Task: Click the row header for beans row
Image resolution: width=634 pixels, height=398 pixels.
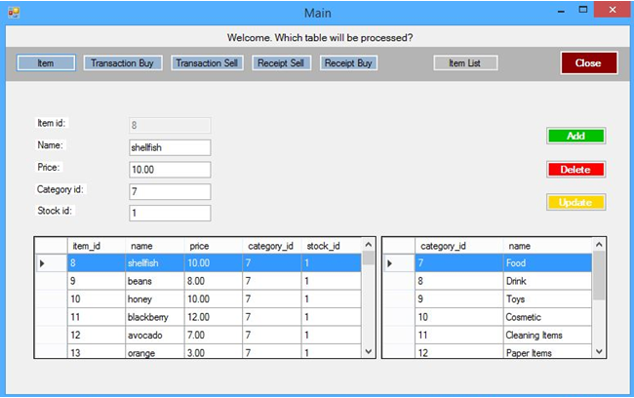Action: [51, 281]
